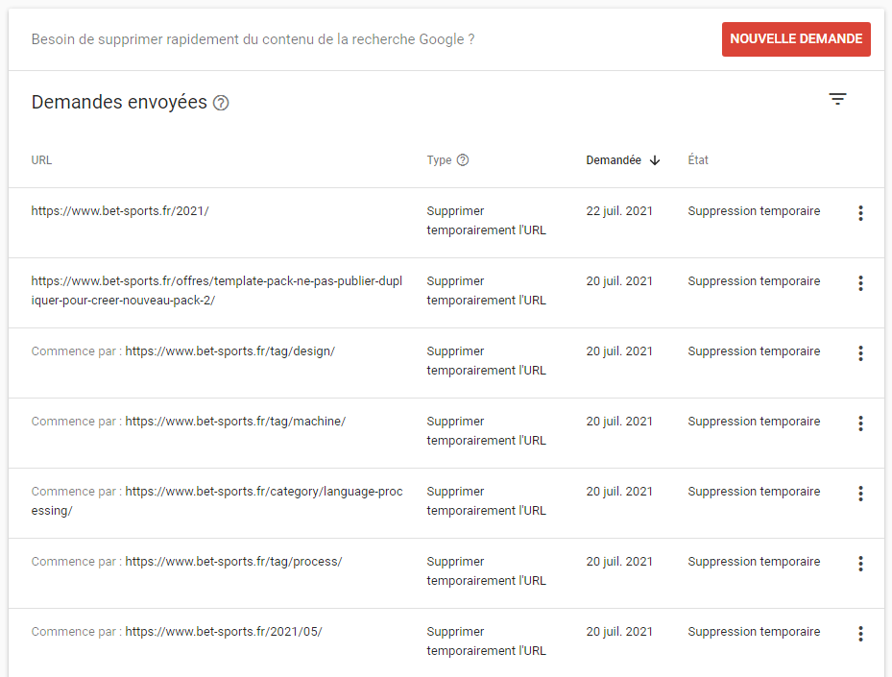
Task: Click the URL column header
Action: [41, 160]
